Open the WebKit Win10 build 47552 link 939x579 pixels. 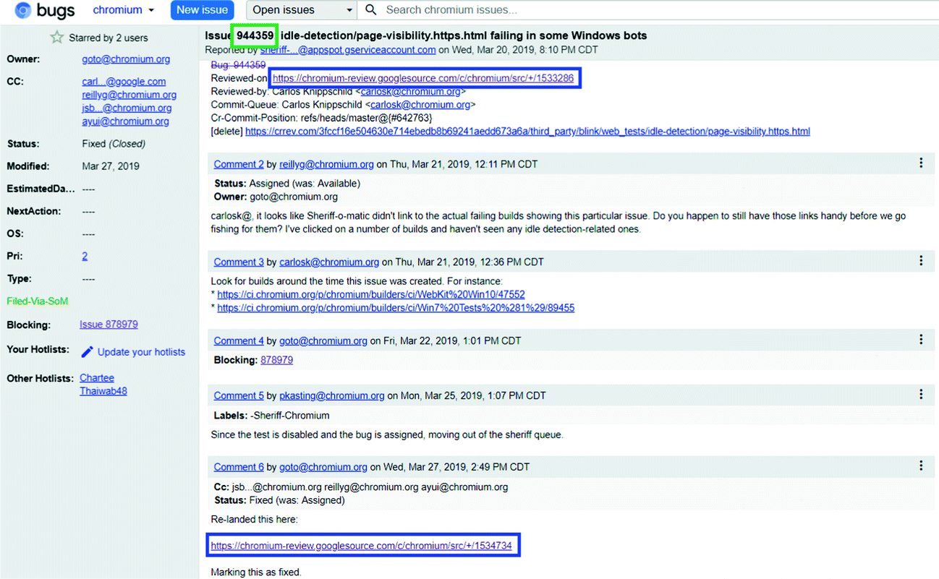371,295
